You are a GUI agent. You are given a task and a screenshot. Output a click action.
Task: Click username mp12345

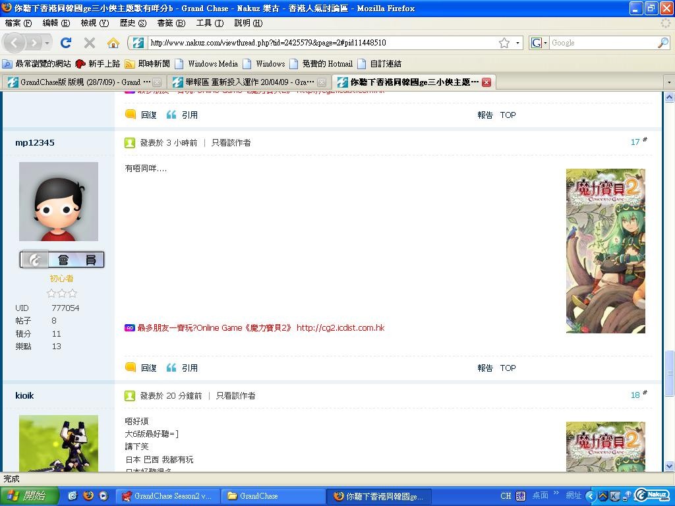[x=35, y=143]
